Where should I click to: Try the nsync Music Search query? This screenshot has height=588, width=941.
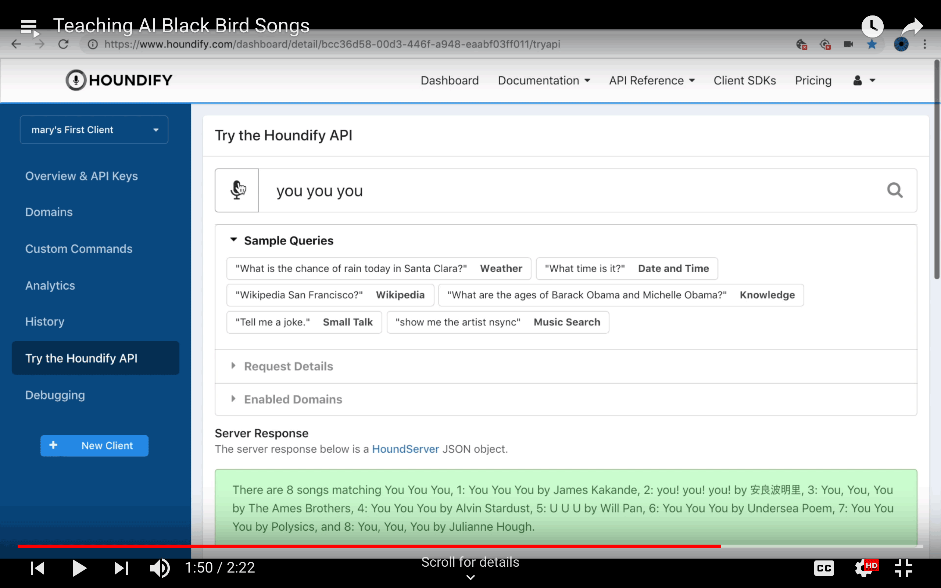click(498, 322)
